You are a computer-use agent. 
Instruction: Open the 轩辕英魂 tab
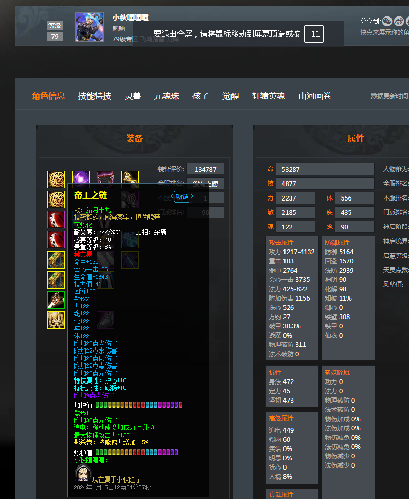click(269, 96)
